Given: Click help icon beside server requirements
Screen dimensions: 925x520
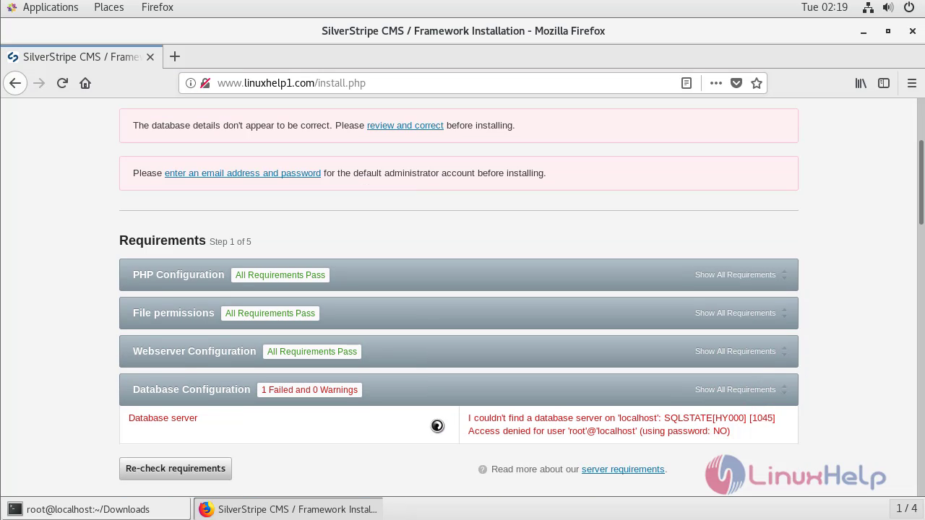Looking at the screenshot, I should pyautogui.click(x=483, y=469).
